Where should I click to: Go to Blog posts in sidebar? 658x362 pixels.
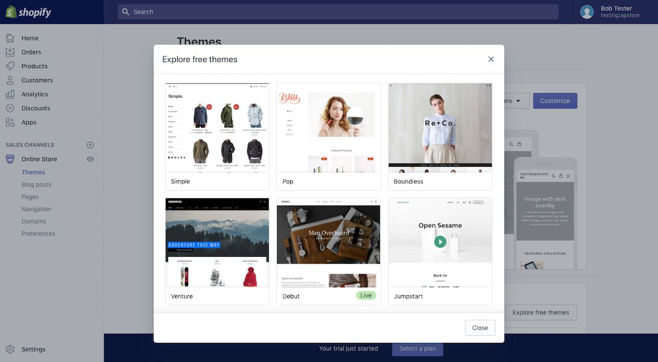tap(36, 185)
